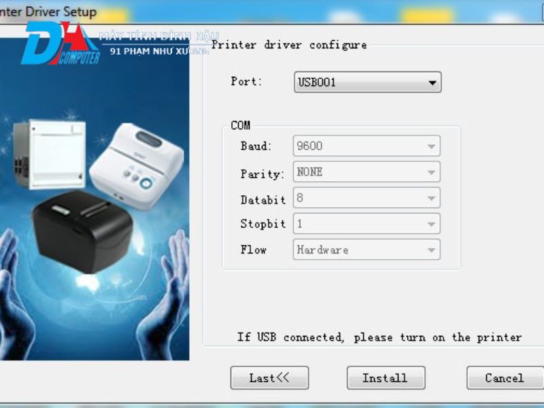Click the Printer Driver Setup window title

(48, 12)
